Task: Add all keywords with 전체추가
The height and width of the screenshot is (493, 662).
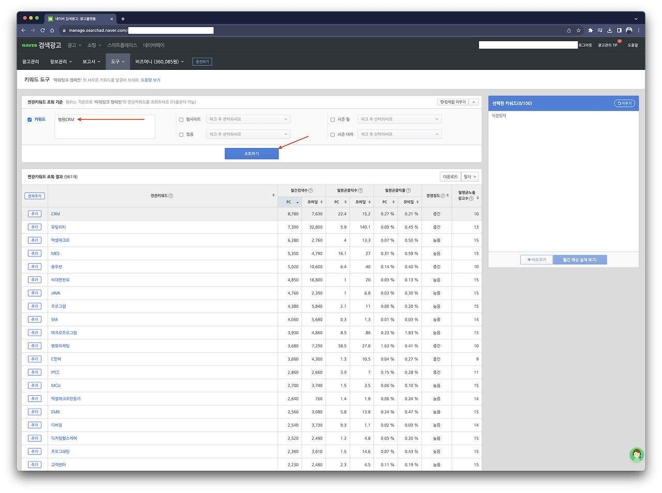Action: (x=35, y=196)
